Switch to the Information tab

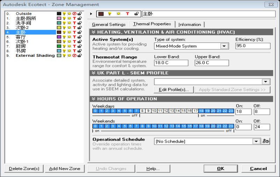tap(190, 24)
